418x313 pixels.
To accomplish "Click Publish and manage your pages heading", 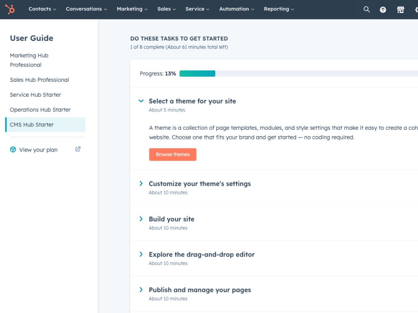I will [x=200, y=290].
